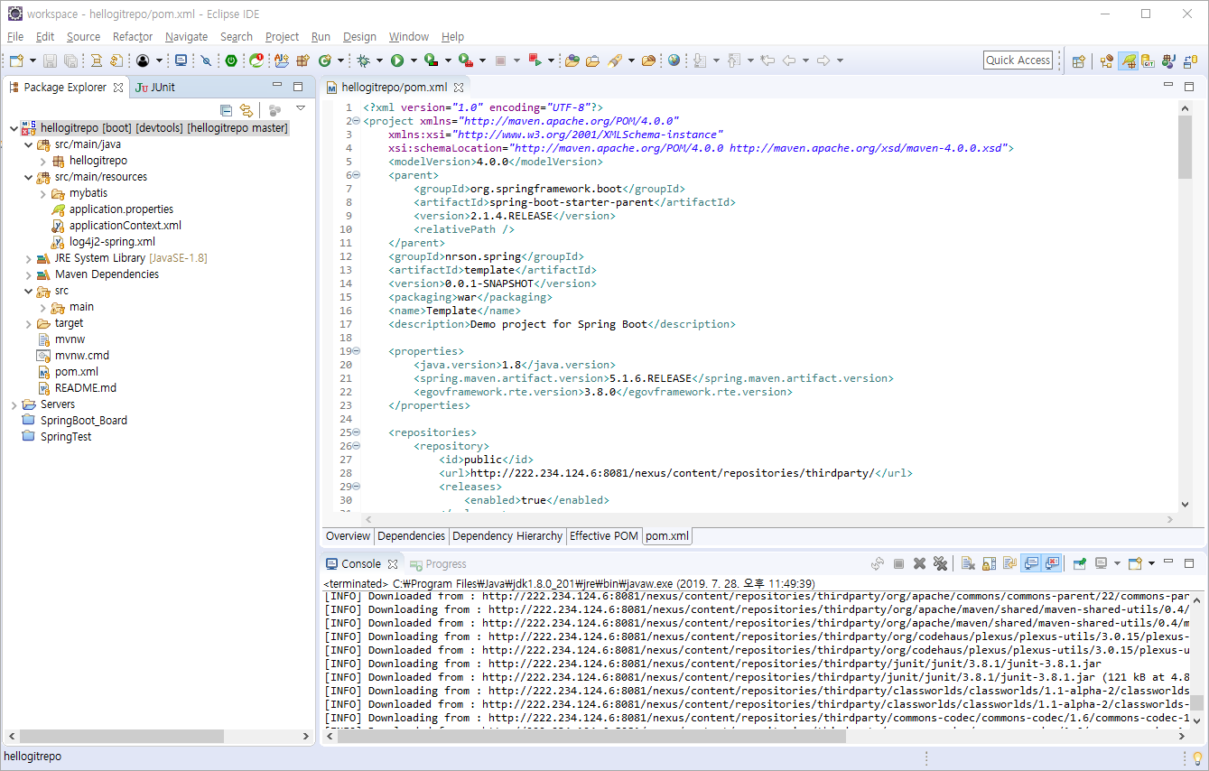Click the Java Debug perspective icon
This screenshot has width=1209, height=771.
tap(1168, 60)
